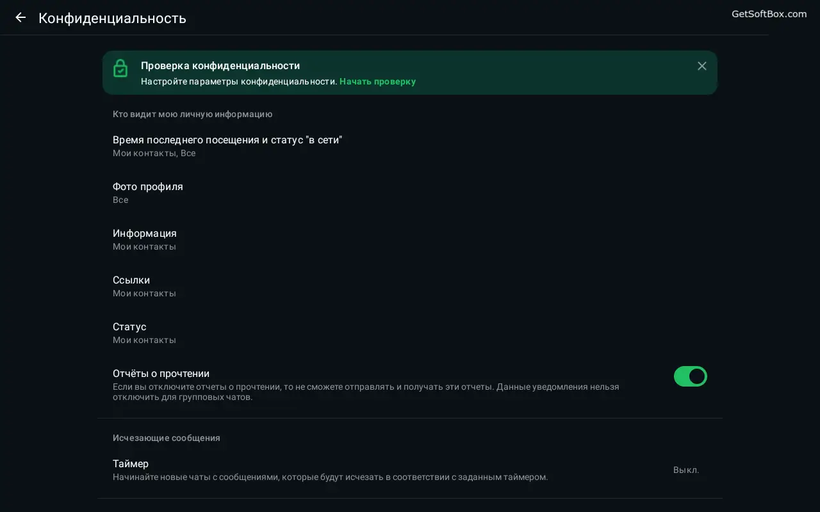The width and height of the screenshot is (820, 512).
Task: Click the "Мои контакты, Все" last seen value
Action: click(x=154, y=154)
